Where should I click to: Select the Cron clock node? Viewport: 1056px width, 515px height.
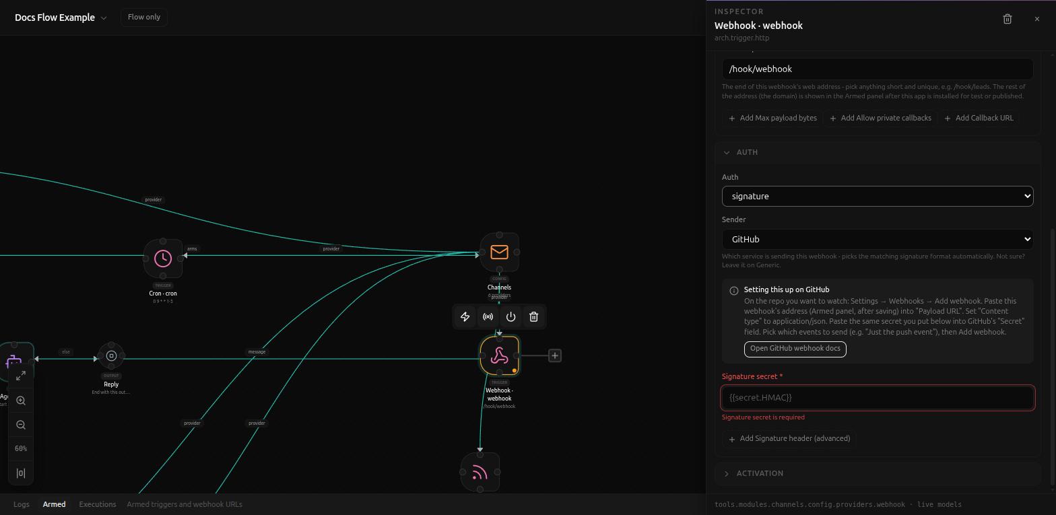(163, 259)
